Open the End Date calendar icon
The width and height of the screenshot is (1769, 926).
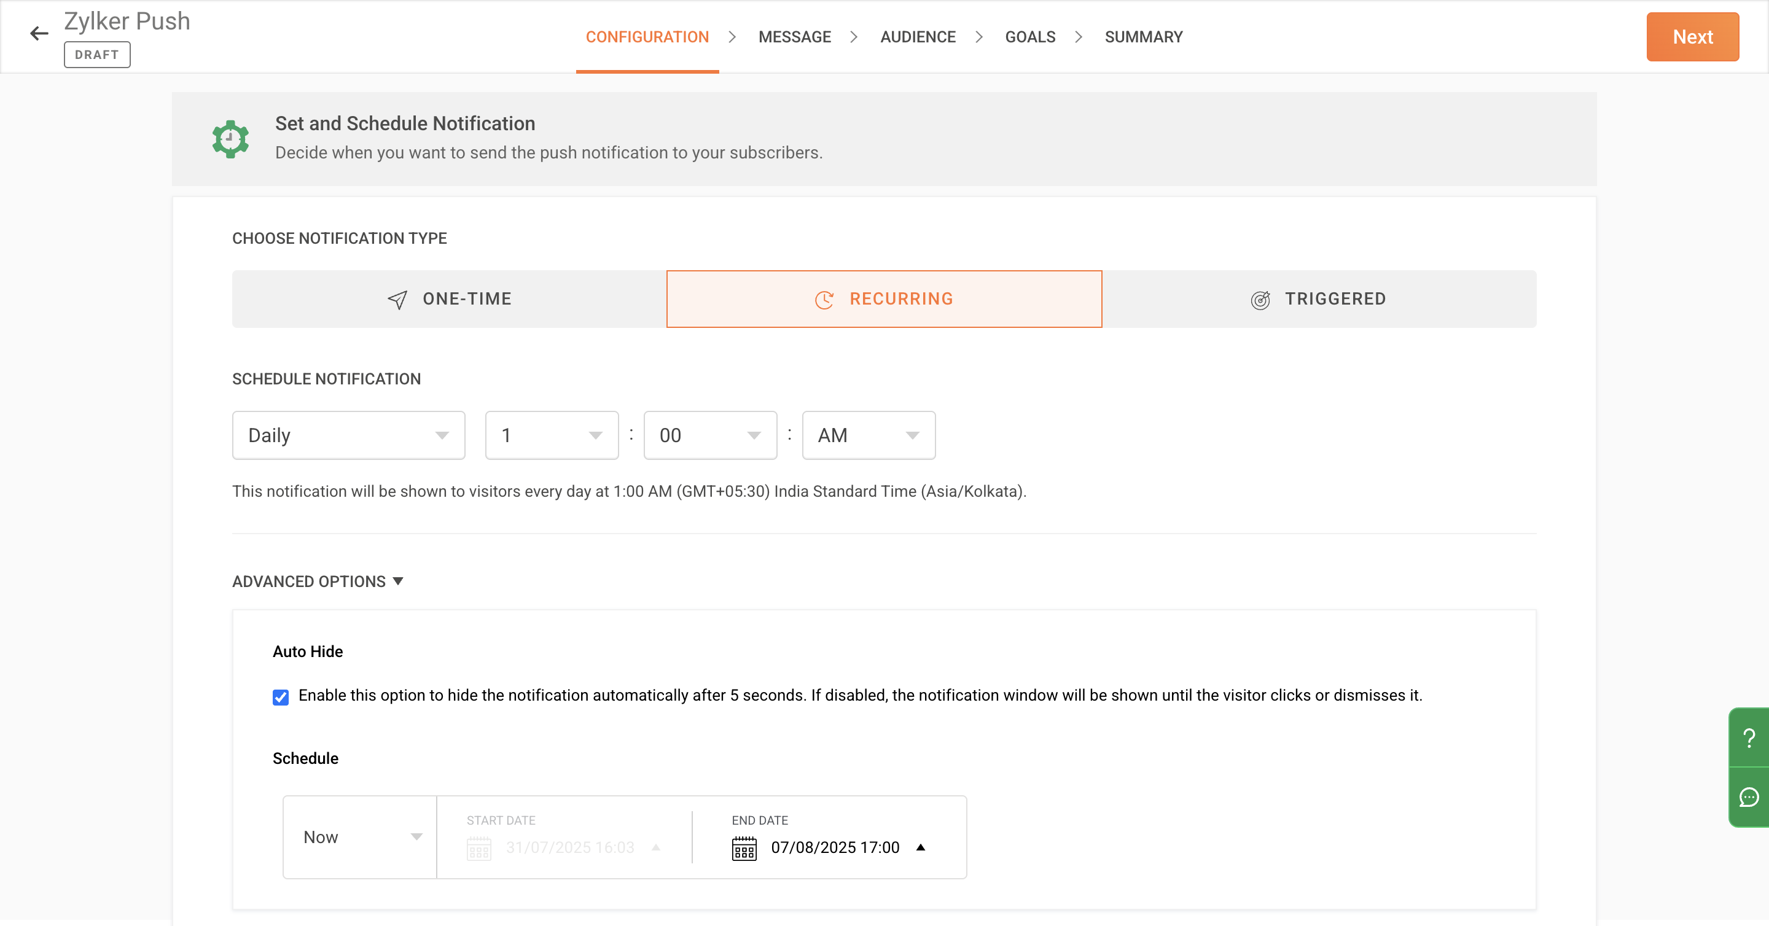[744, 848]
